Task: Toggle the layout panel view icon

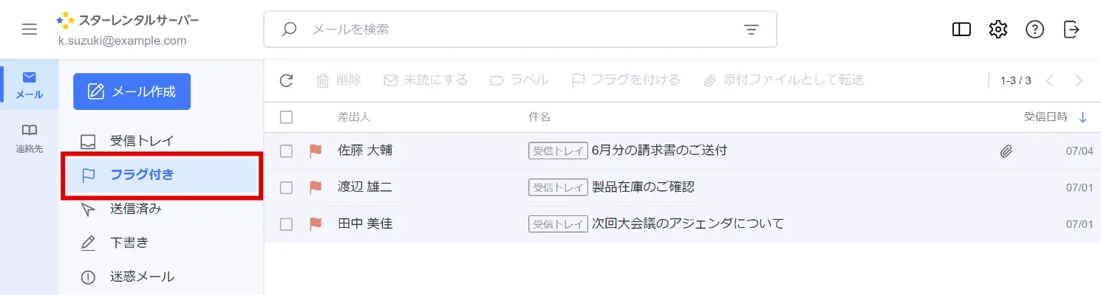Action: pyautogui.click(x=961, y=29)
